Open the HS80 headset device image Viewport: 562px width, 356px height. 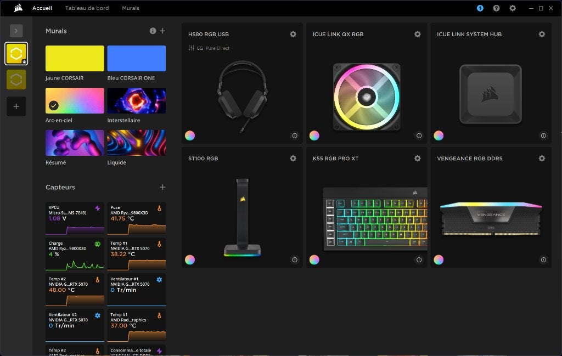(x=242, y=96)
